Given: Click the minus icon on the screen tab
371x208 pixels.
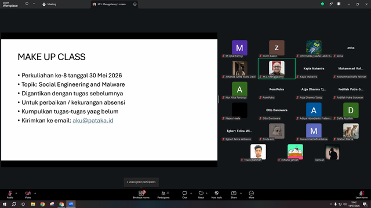Looking at the screenshot, I should pos(134,4).
